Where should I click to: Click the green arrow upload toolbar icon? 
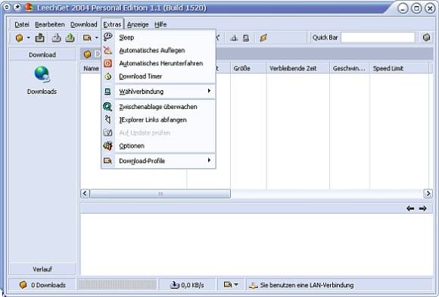point(70,38)
